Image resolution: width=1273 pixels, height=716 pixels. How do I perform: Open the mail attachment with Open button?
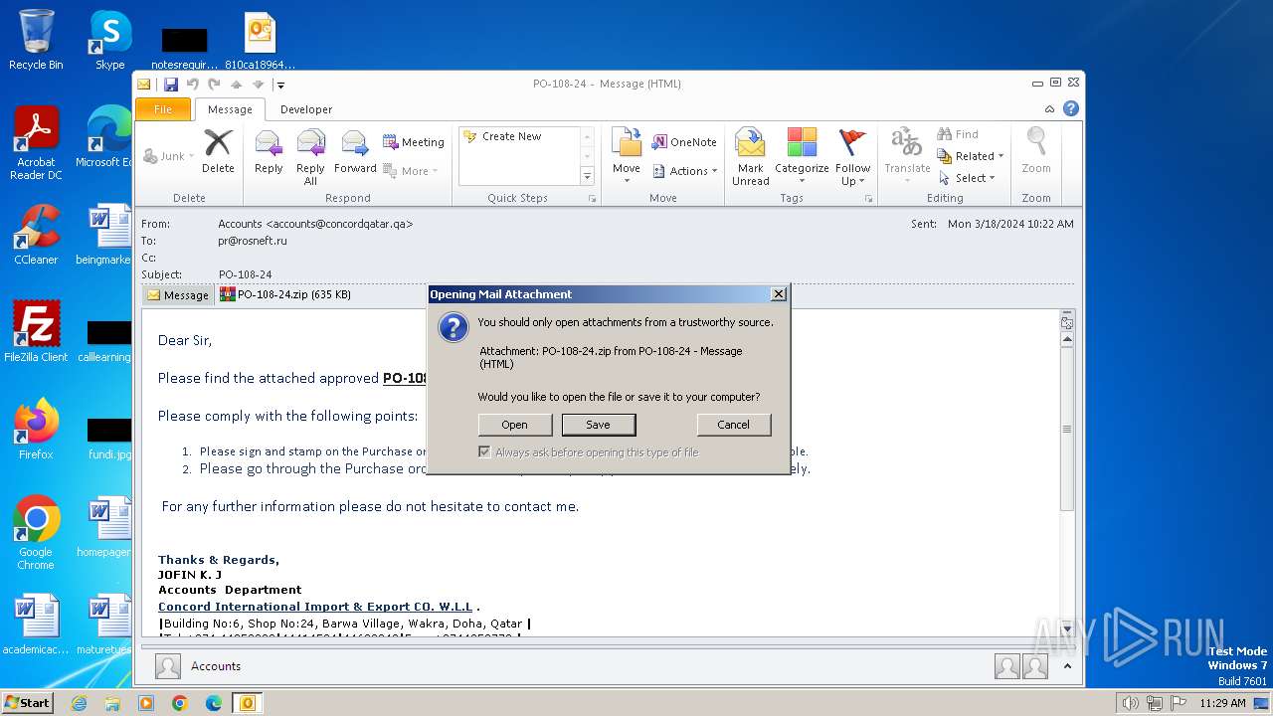pyautogui.click(x=514, y=425)
